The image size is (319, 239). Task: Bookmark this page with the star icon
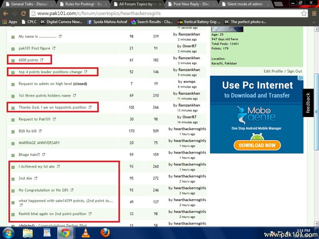click(304, 13)
